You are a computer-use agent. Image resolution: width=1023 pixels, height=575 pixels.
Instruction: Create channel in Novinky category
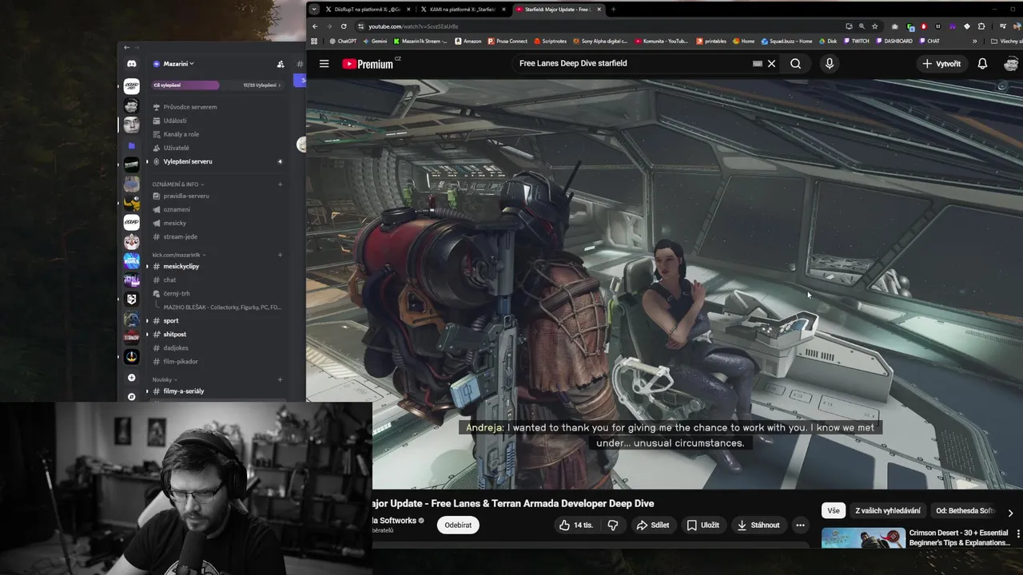[280, 379]
